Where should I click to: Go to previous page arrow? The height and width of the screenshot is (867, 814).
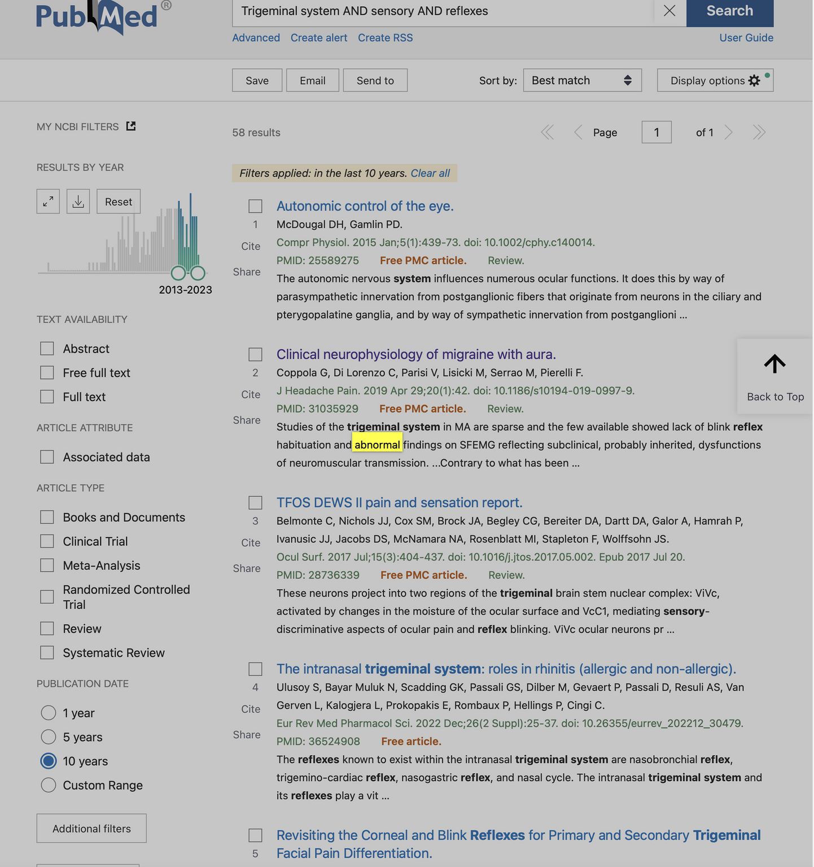[578, 132]
